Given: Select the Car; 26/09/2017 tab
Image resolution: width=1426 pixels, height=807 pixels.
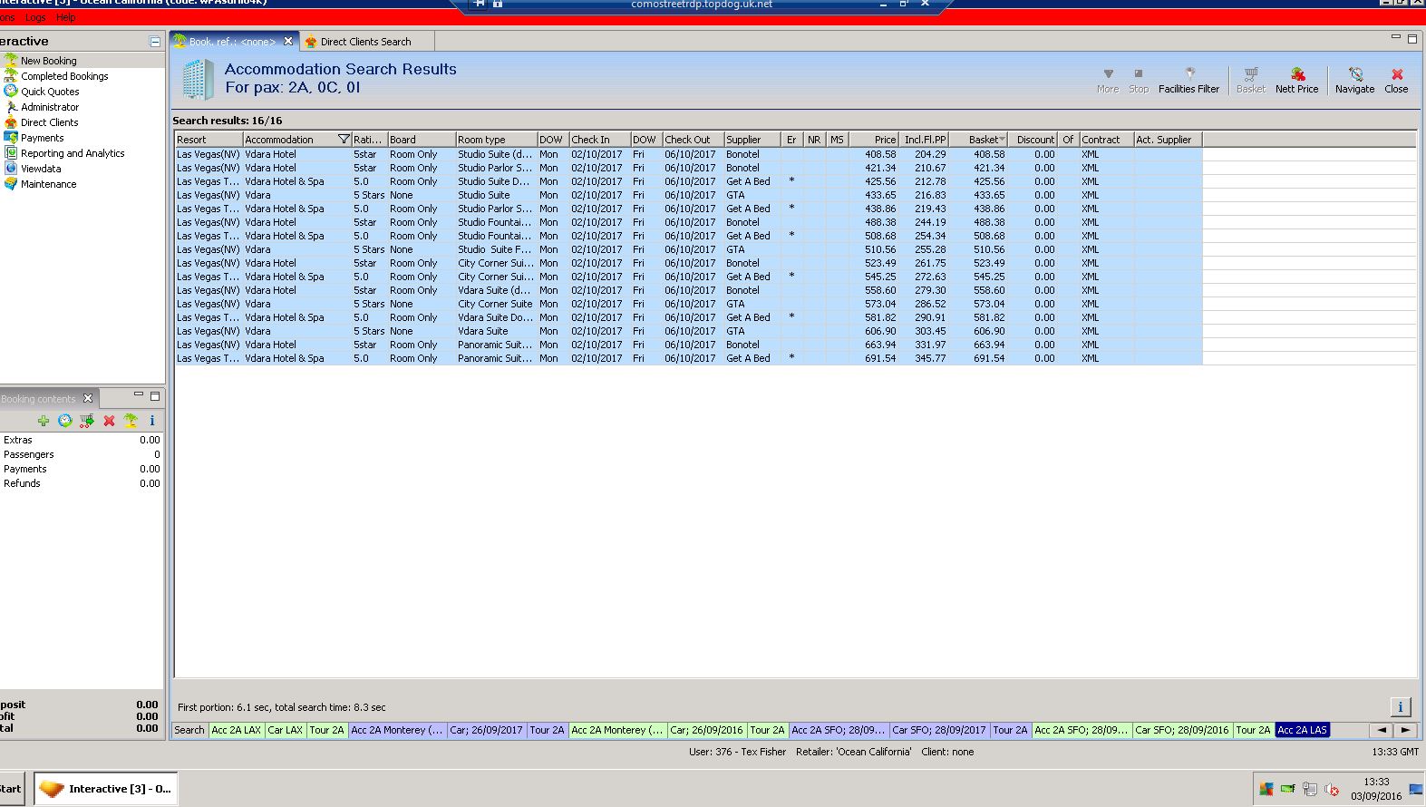Looking at the screenshot, I should 486,730.
